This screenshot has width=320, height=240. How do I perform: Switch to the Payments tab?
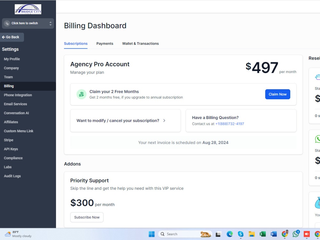105,44
